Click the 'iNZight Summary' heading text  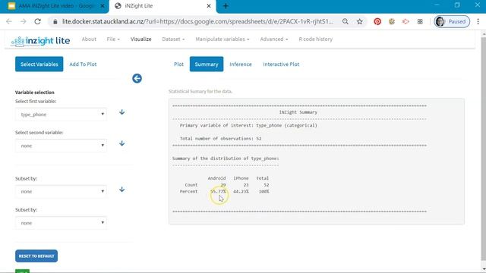298,112
